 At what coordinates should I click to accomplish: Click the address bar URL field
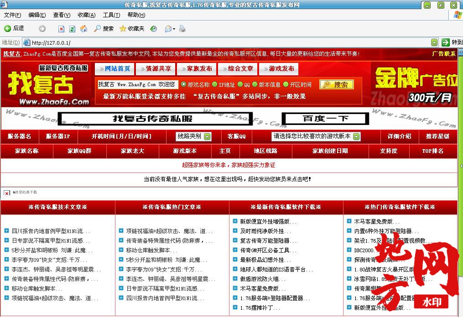[x=230, y=42]
